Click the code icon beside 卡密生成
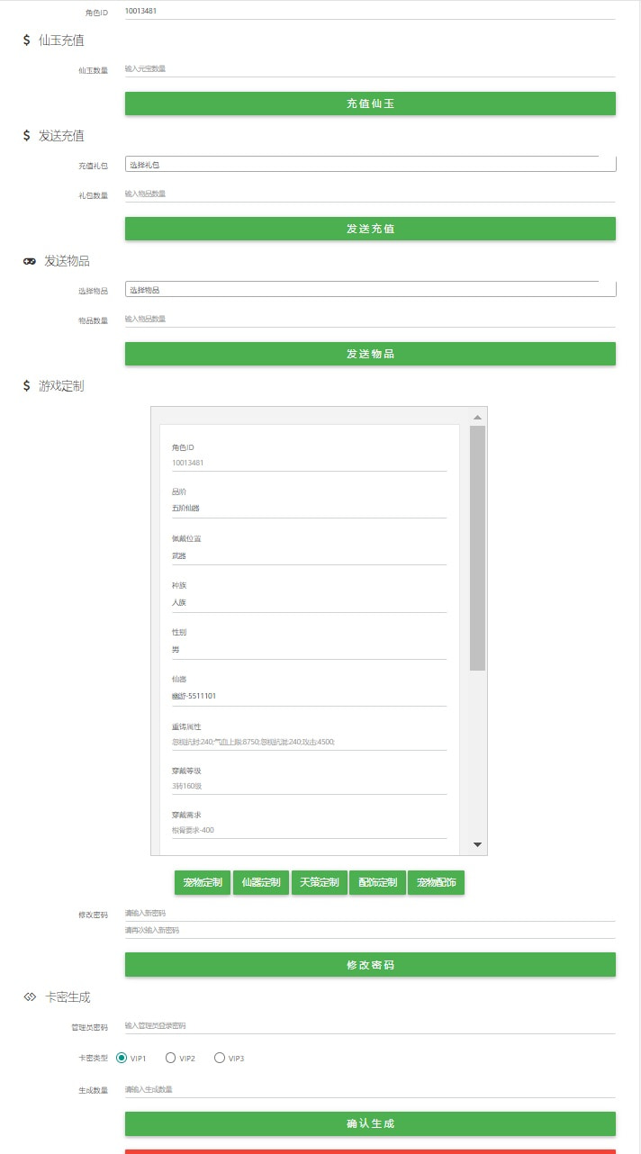Image resolution: width=641 pixels, height=1154 pixels. point(30,997)
